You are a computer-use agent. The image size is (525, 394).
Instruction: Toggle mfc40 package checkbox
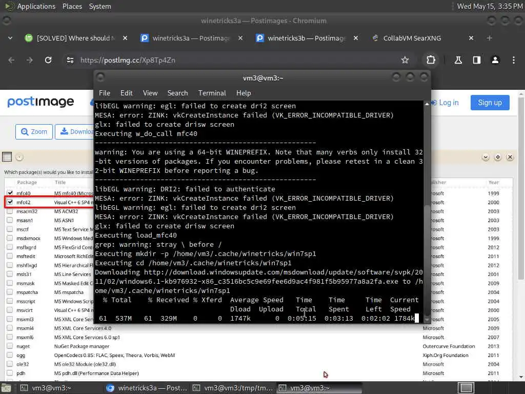(x=10, y=193)
